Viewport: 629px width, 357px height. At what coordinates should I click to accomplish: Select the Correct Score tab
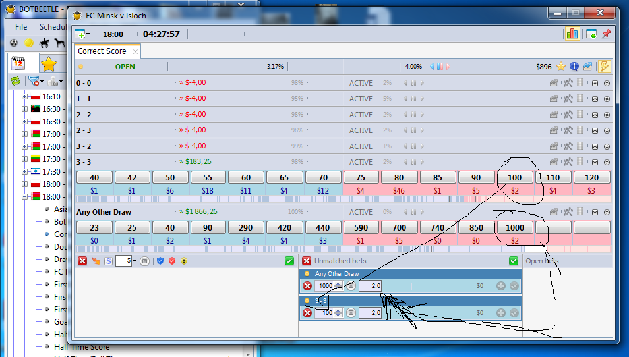(102, 51)
